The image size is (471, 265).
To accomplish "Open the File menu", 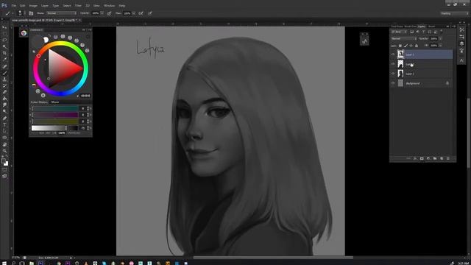I will click(13, 6).
